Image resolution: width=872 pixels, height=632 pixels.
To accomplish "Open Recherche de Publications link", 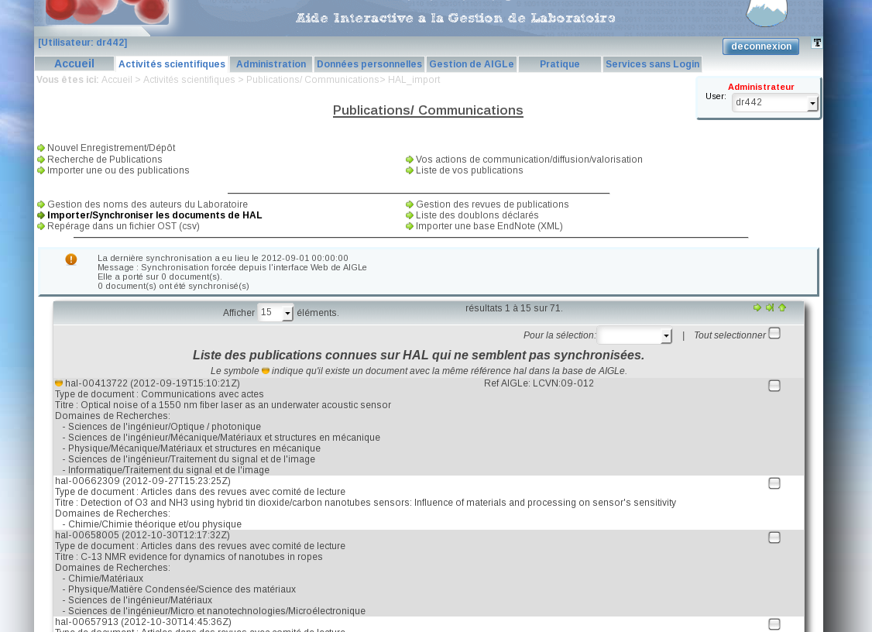I will (105, 160).
